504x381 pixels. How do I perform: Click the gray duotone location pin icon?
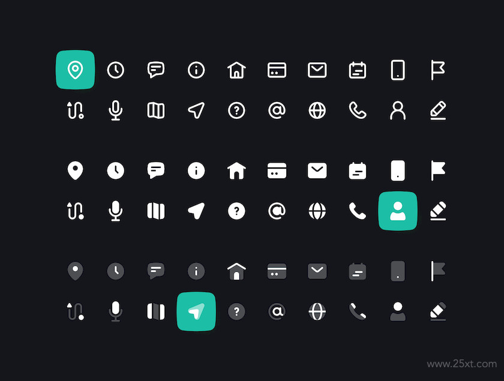[75, 271]
